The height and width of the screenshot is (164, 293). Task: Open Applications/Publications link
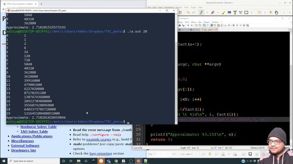coord(32,136)
